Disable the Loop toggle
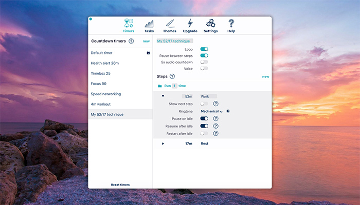 tap(204, 49)
